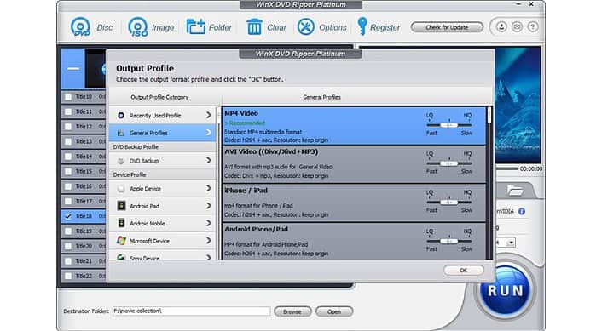Expand General Profiles chevron
The height and width of the screenshot is (331, 596).
[209, 133]
